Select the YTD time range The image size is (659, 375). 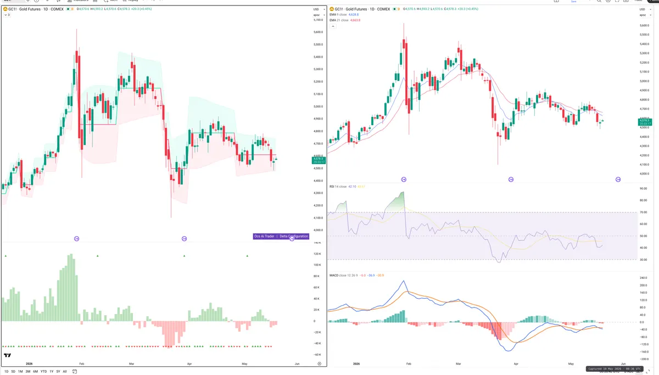coord(43,372)
